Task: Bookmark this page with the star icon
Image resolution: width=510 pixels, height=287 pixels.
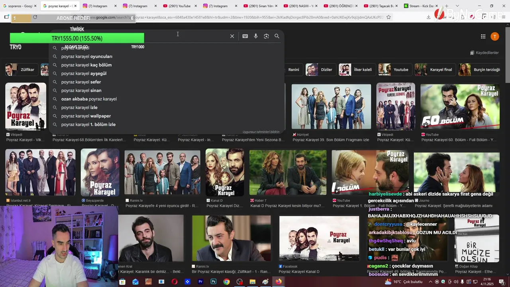Action: [x=388, y=17]
